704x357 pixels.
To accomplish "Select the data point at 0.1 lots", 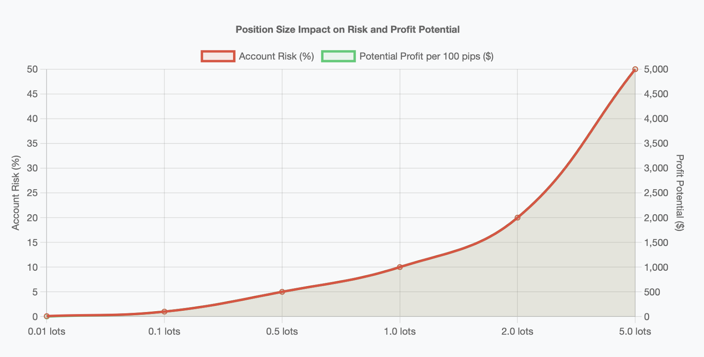I will (x=164, y=312).
